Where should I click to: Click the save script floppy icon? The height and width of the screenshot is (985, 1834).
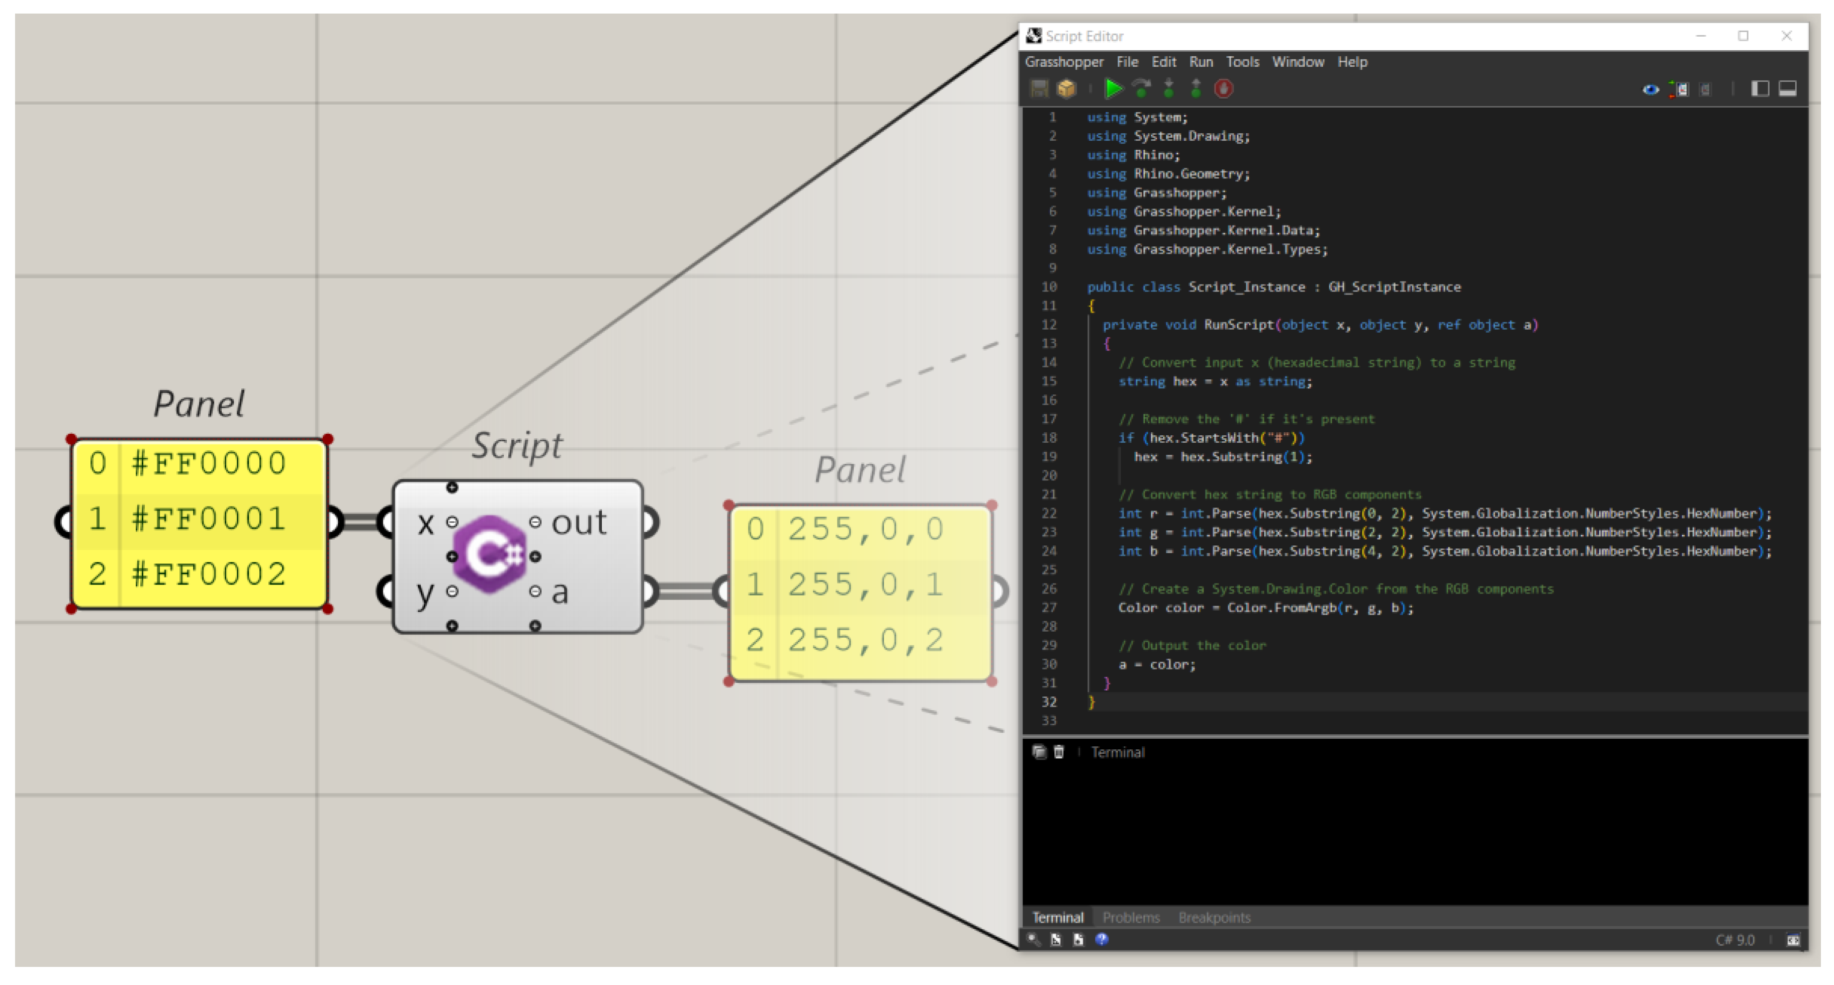[1040, 89]
